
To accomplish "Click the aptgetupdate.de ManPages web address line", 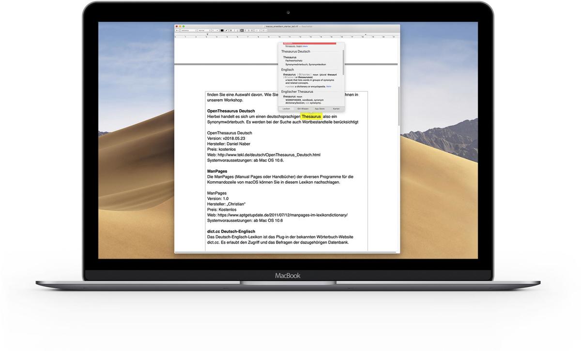I will coord(277,215).
